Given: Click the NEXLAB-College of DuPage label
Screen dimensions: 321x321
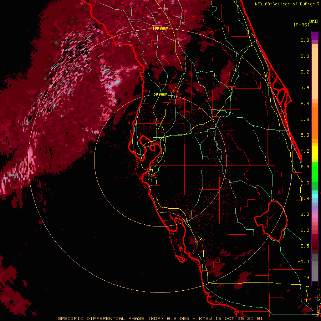Looking at the screenshot, I should pyautogui.click(x=285, y=4).
